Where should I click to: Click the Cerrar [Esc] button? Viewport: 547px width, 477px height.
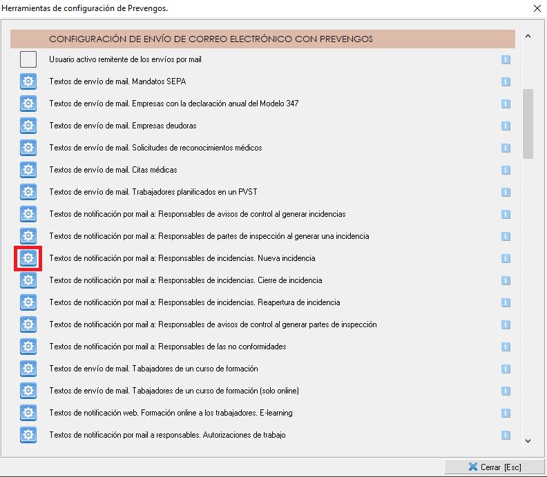point(493,467)
